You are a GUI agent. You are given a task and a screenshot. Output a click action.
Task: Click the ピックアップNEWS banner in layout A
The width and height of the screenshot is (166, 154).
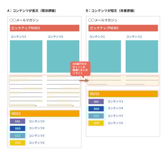[44, 28]
